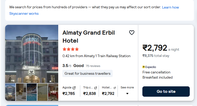Click the See more dropdown arrow
Image resolution: width=197 pixels, height=106 pixels.
127,94
